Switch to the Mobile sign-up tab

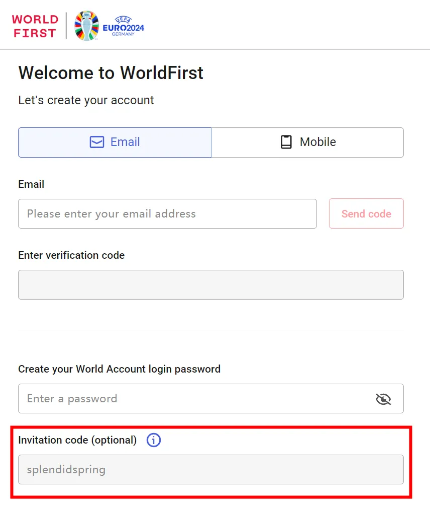307,142
